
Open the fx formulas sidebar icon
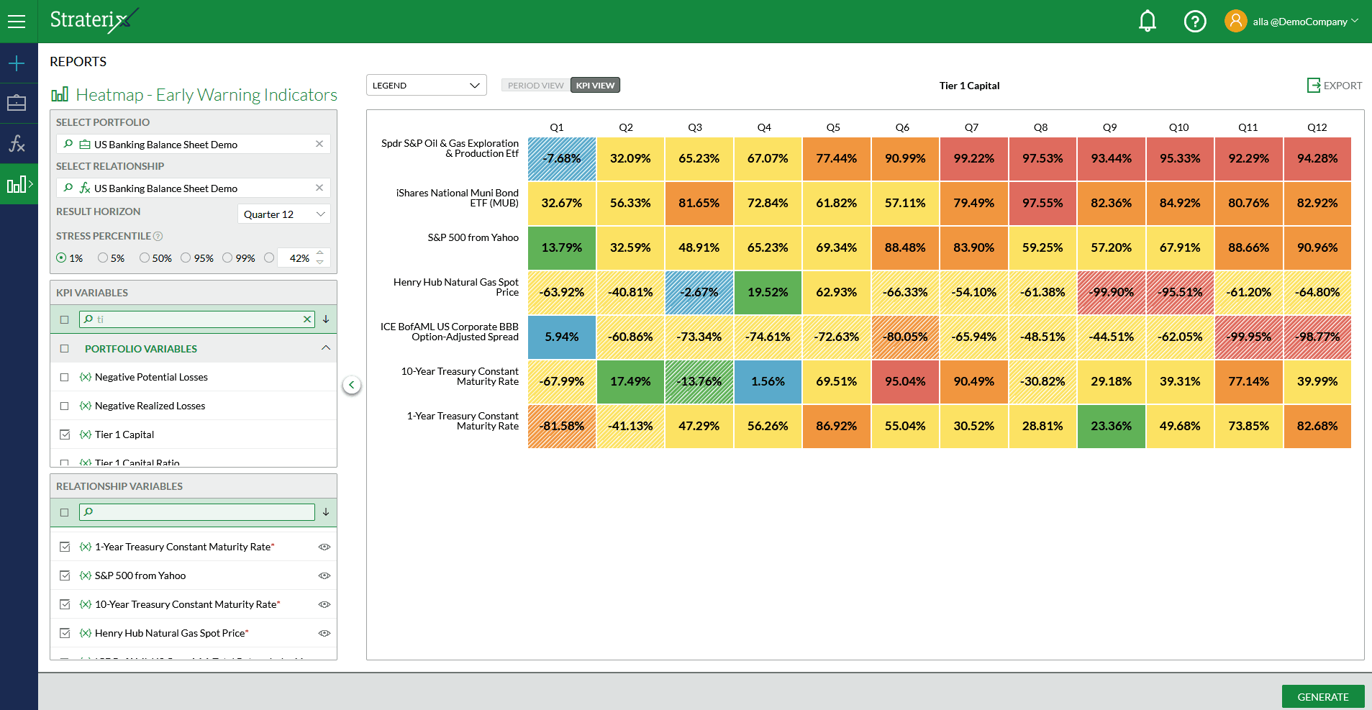[17, 144]
